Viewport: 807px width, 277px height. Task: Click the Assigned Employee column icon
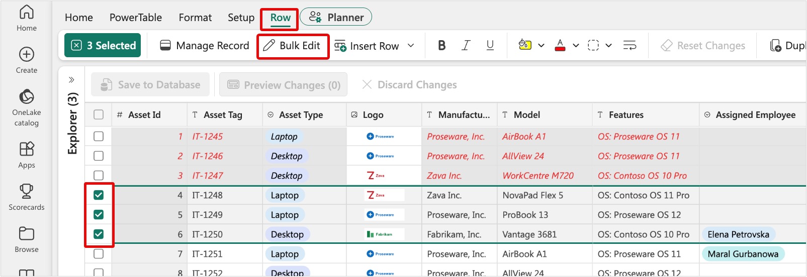(707, 115)
